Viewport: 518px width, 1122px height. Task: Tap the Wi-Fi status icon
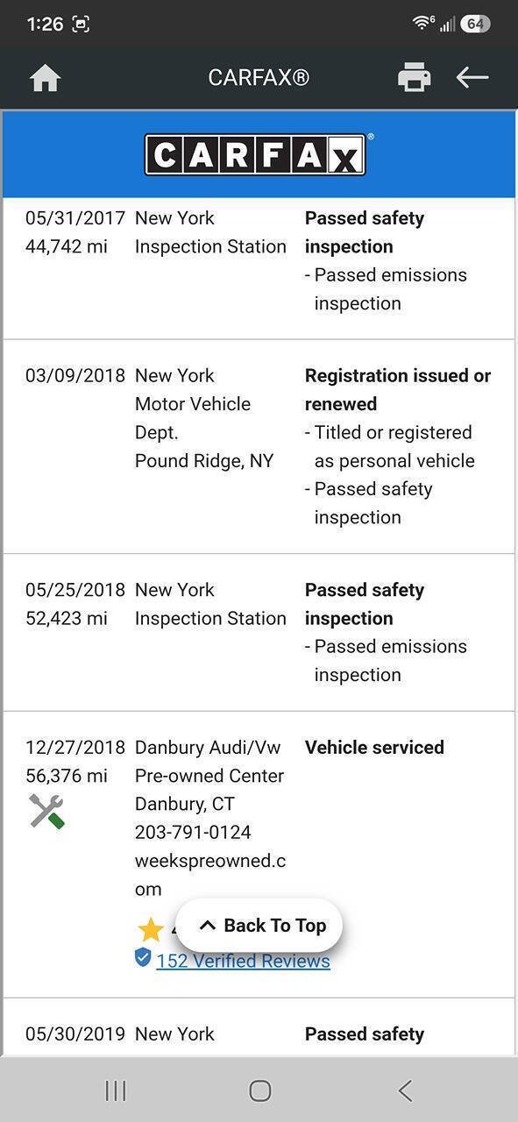[423, 24]
